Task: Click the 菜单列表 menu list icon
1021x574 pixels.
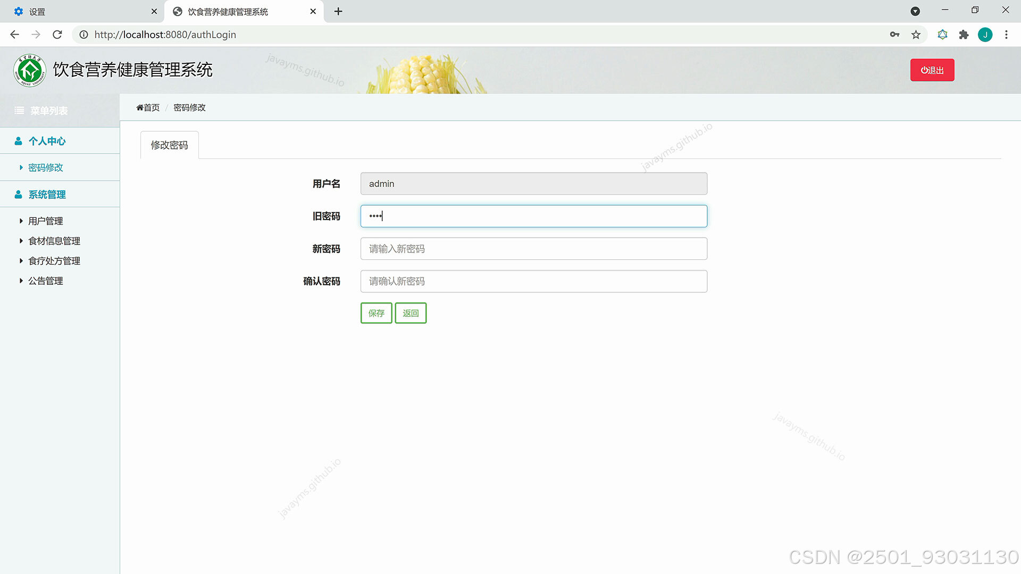Action: [x=19, y=111]
